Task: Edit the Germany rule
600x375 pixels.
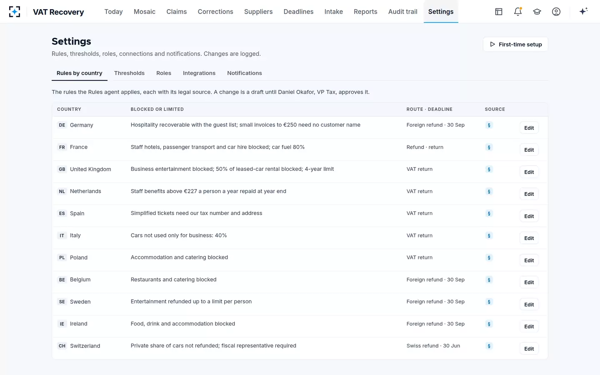Action: 529,128
